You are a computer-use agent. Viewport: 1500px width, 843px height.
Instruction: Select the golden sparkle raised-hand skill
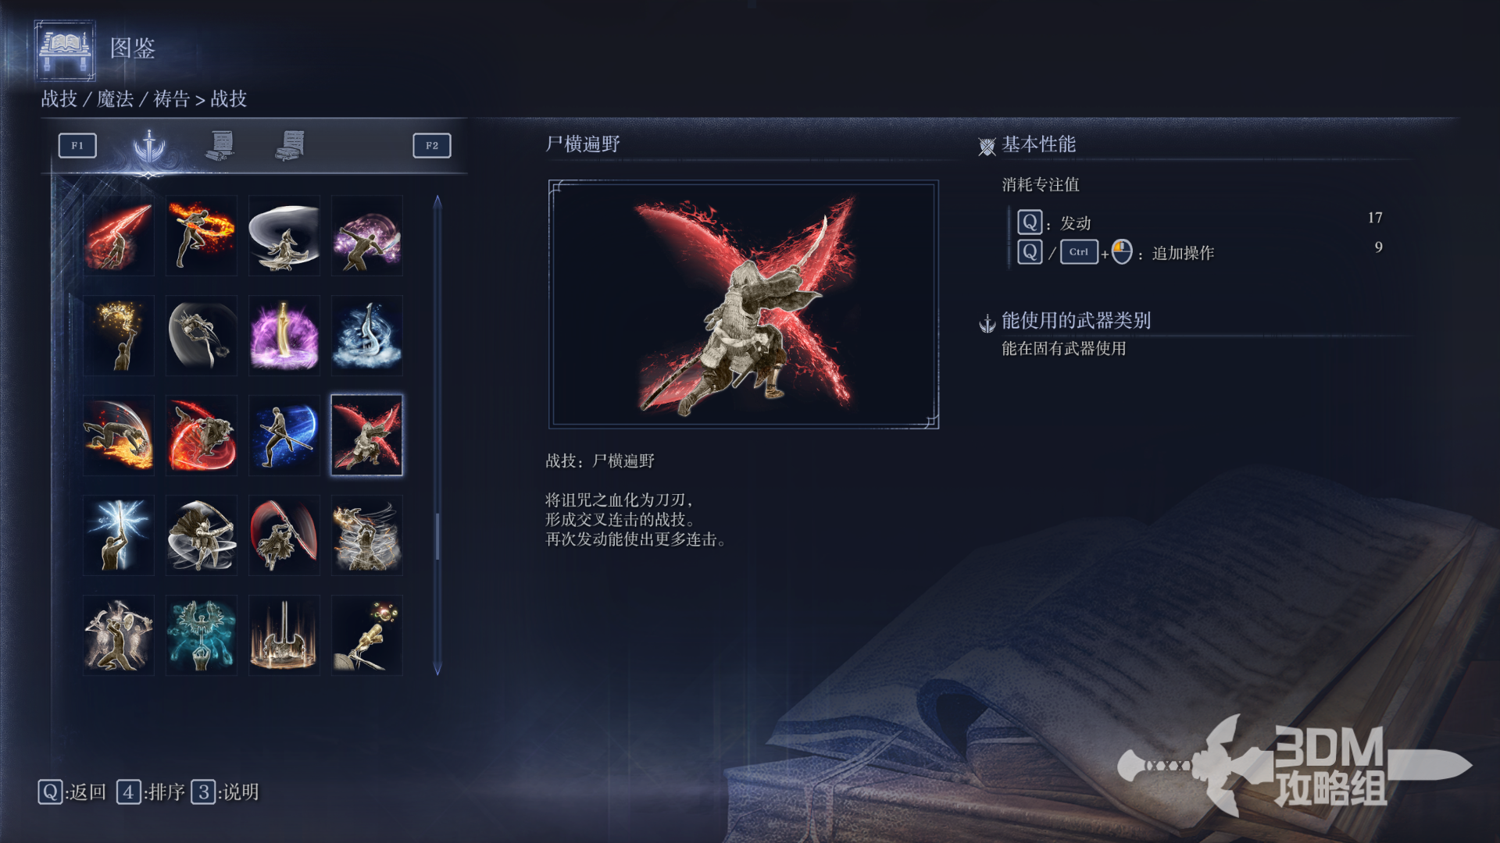coord(119,336)
